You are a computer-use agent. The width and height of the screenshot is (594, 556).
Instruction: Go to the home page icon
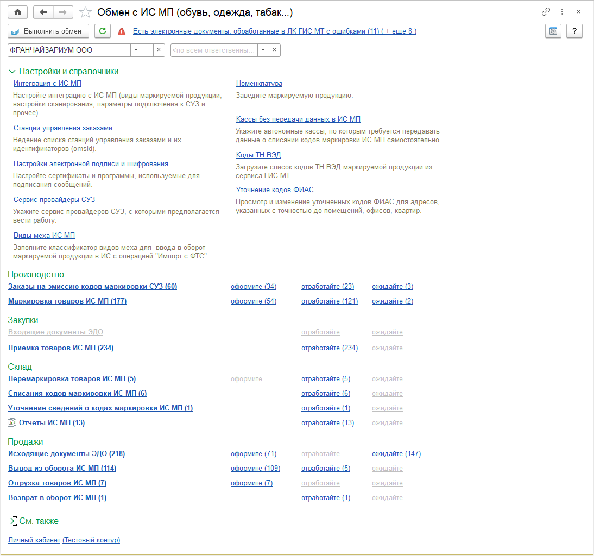pos(17,12)
